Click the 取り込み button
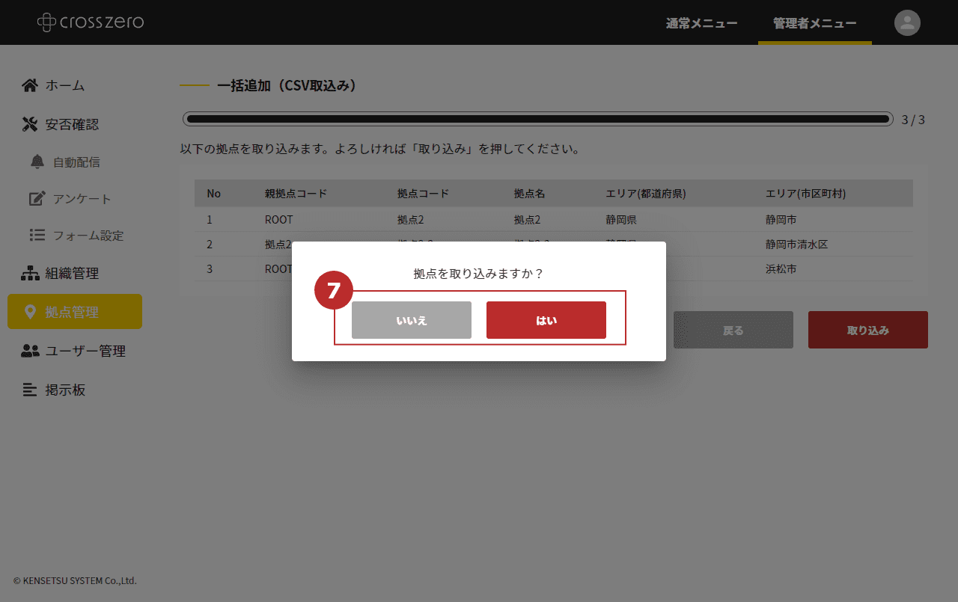958x602 pixels. pyautogui.click(x=868, y=330)
